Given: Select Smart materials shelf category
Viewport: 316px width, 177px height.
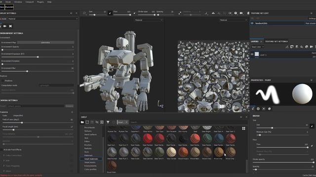Looking at the screenshot, I should click(x=91, y=159).
